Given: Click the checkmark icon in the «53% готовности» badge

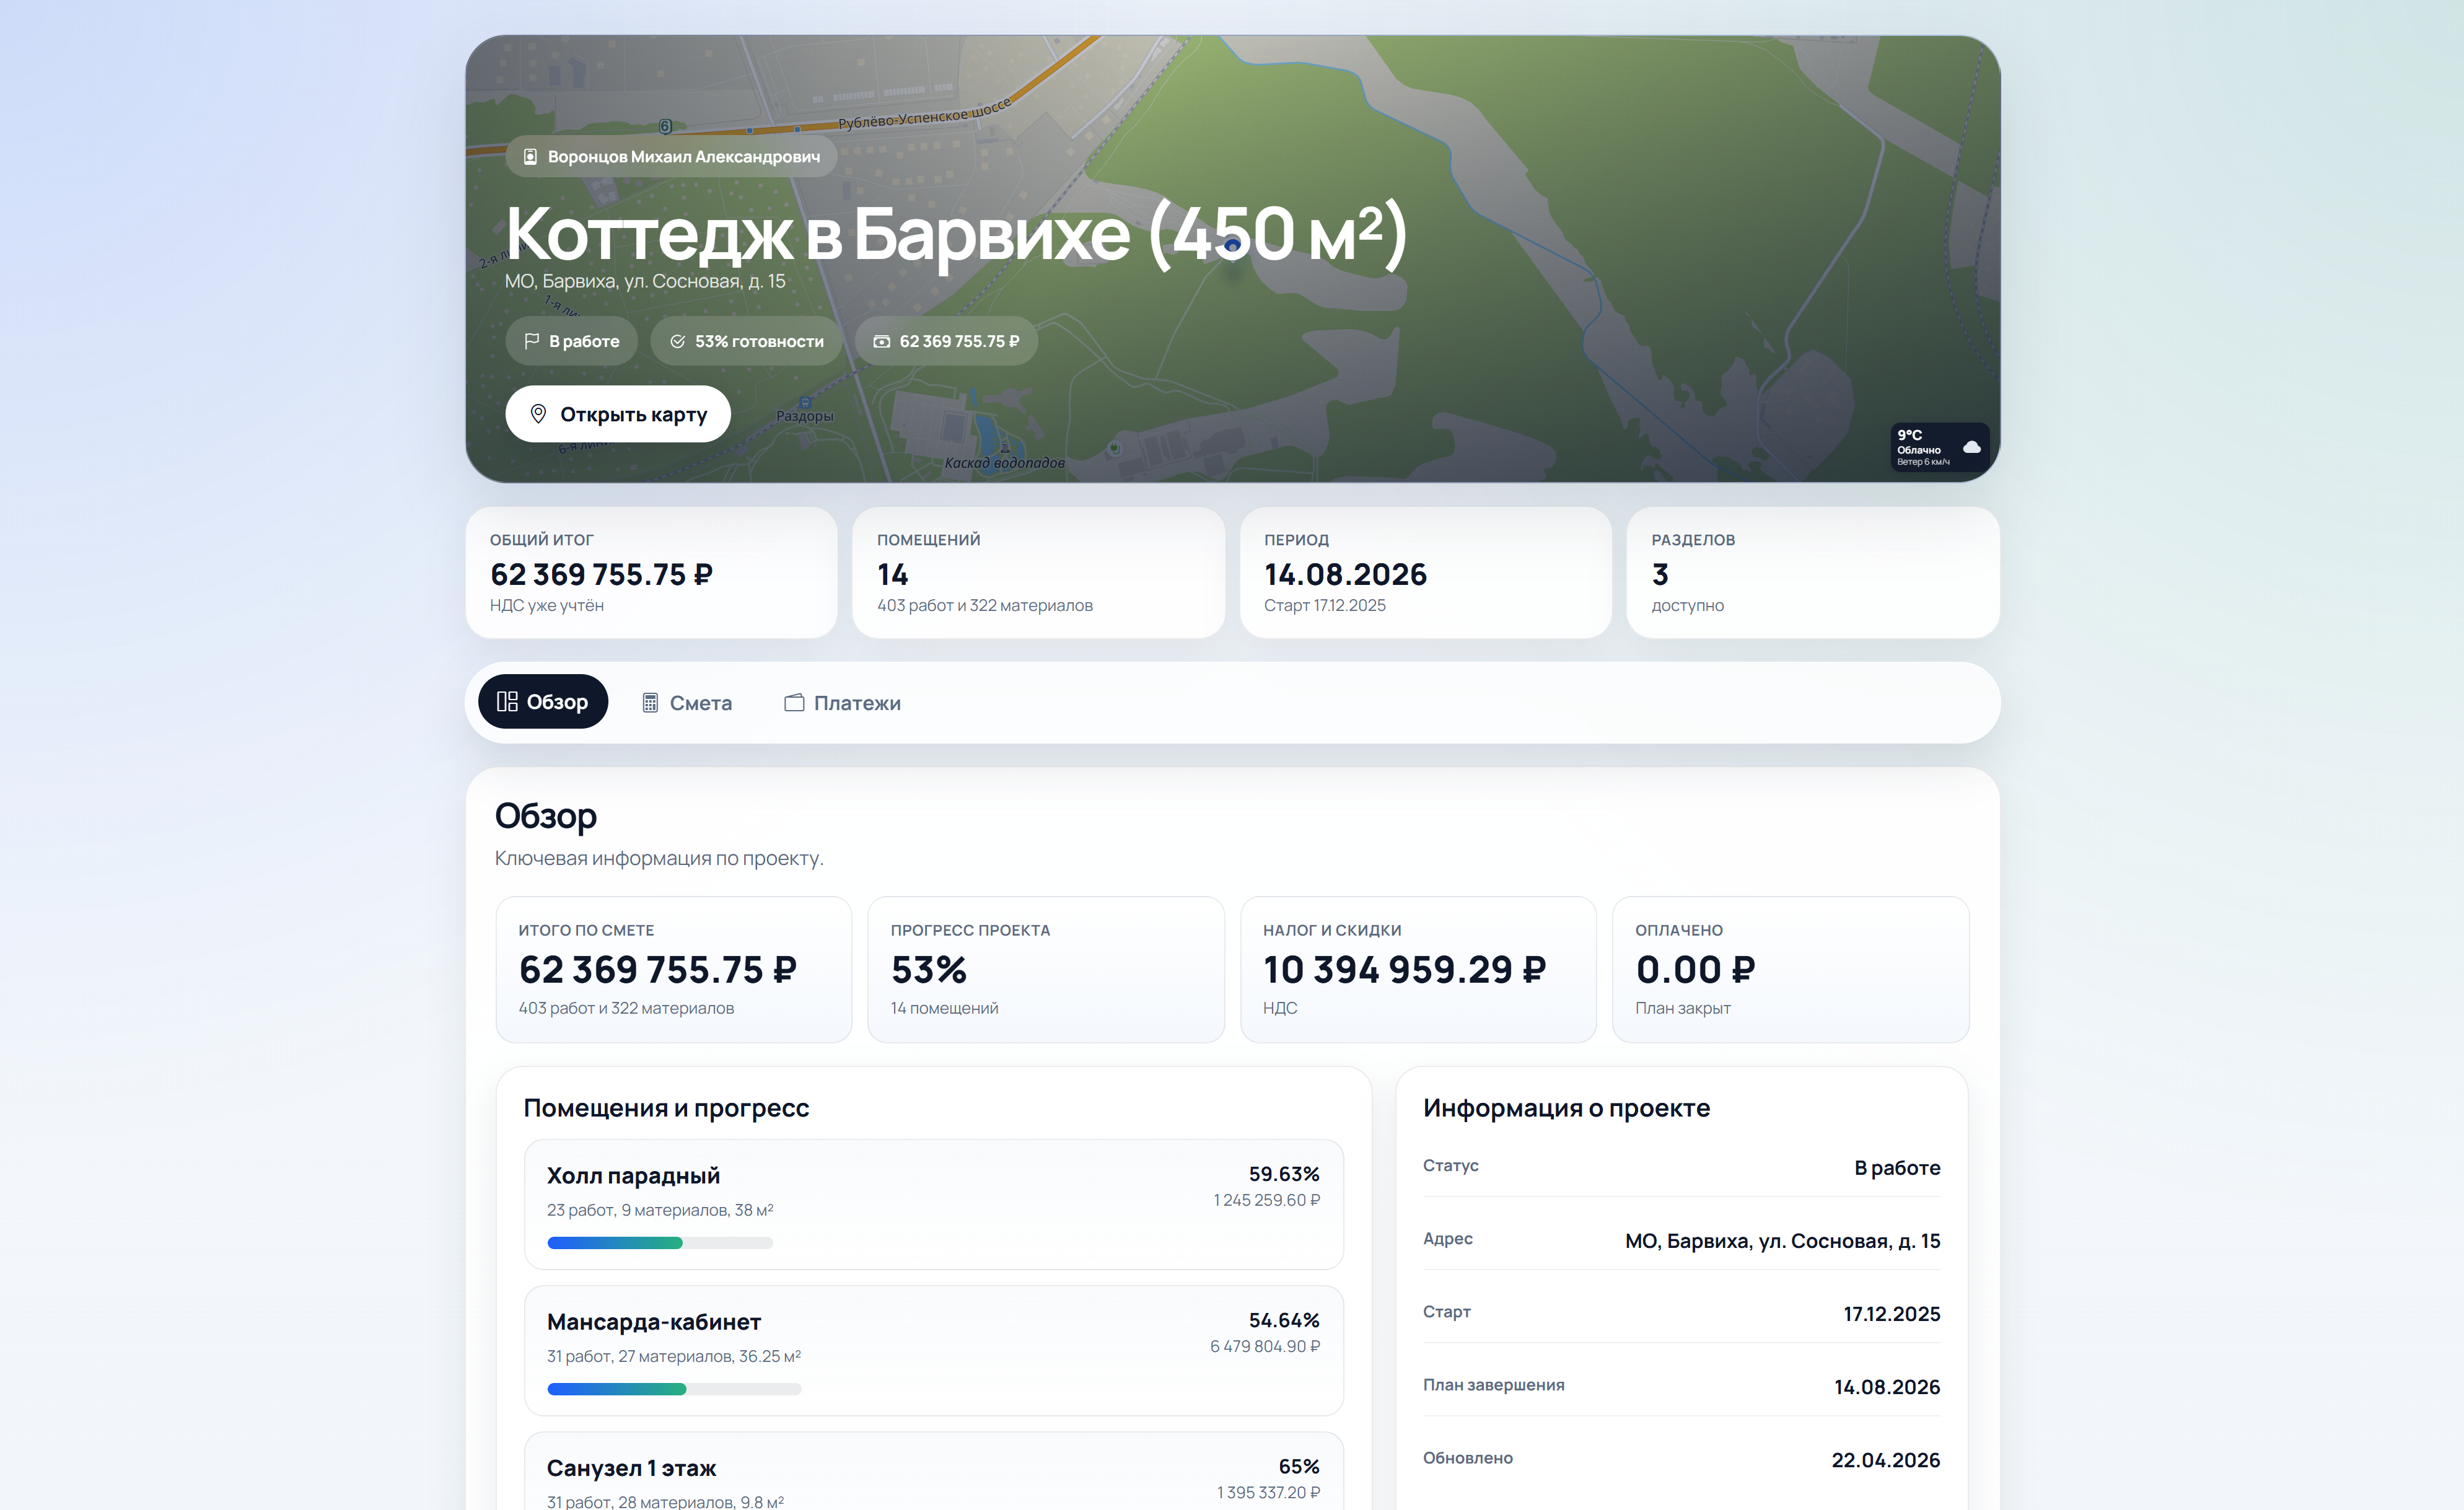Looking at the screenshot, I should (x=678, y=340).
